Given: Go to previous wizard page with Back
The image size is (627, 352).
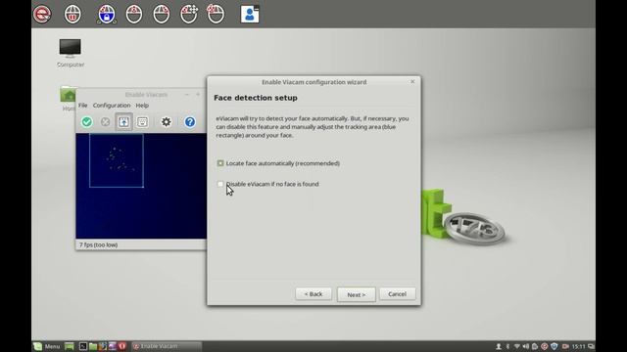Looking at the screenshot, I should (313, 294).
